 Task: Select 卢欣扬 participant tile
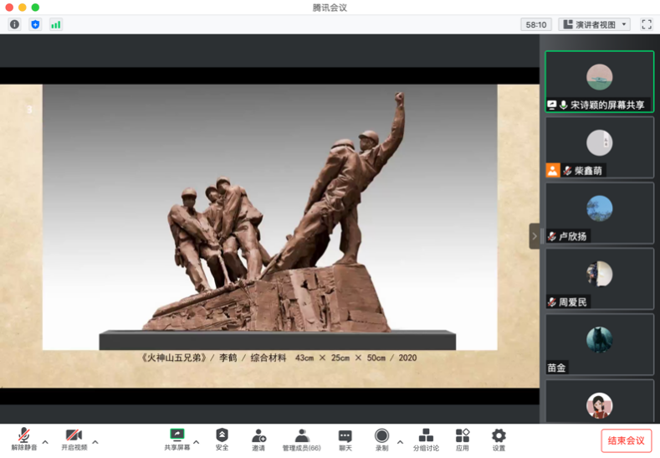coord(600,214)
